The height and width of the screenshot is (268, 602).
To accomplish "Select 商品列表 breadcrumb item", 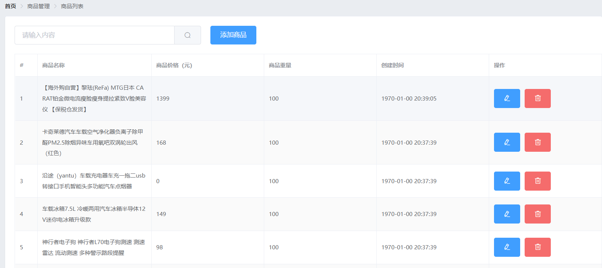I will click(x=72, y=6).
